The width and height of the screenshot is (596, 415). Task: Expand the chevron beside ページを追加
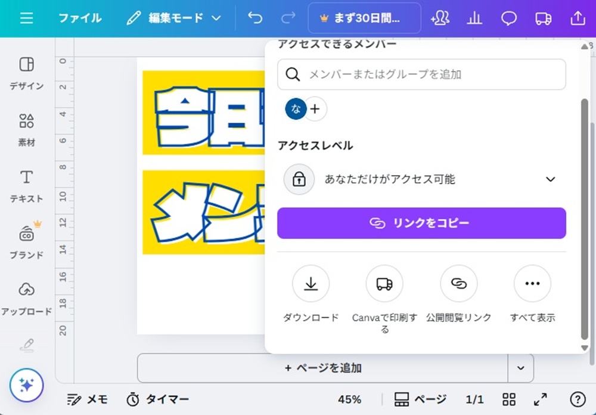(x=521, y=368)
